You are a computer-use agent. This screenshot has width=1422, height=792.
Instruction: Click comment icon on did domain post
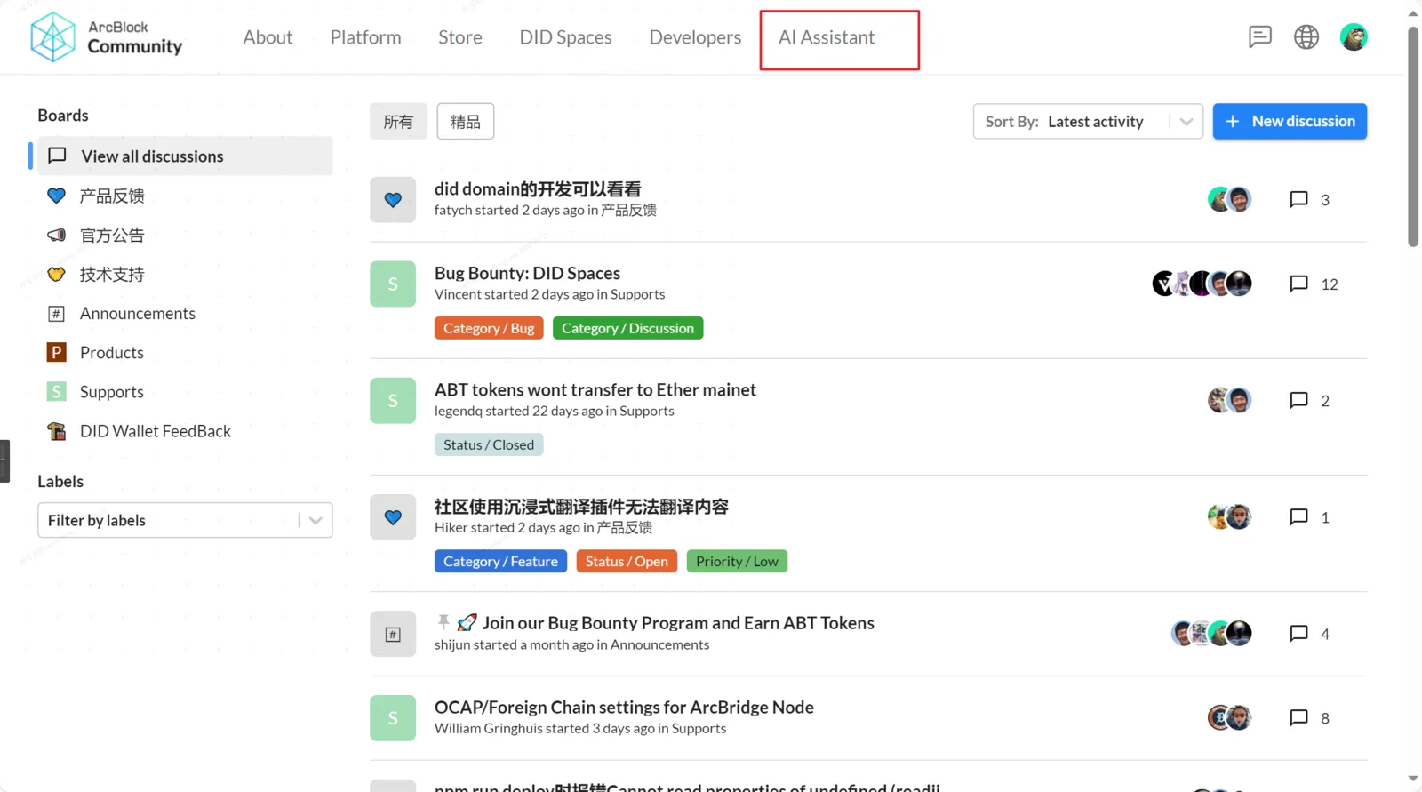[x=1298, y=199]
